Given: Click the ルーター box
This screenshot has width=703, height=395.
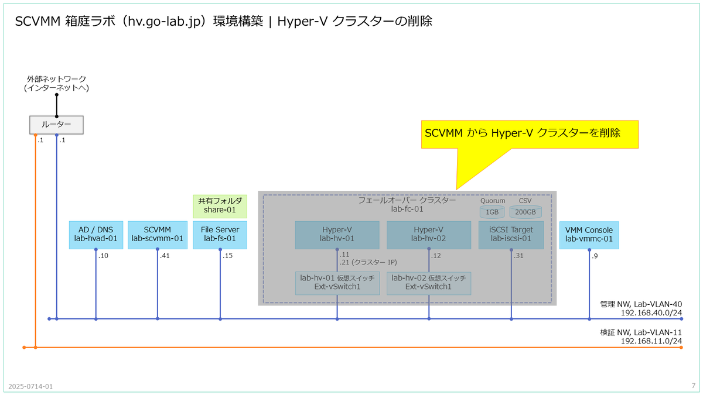Looking at the screenshot, I should click(56, 125).
